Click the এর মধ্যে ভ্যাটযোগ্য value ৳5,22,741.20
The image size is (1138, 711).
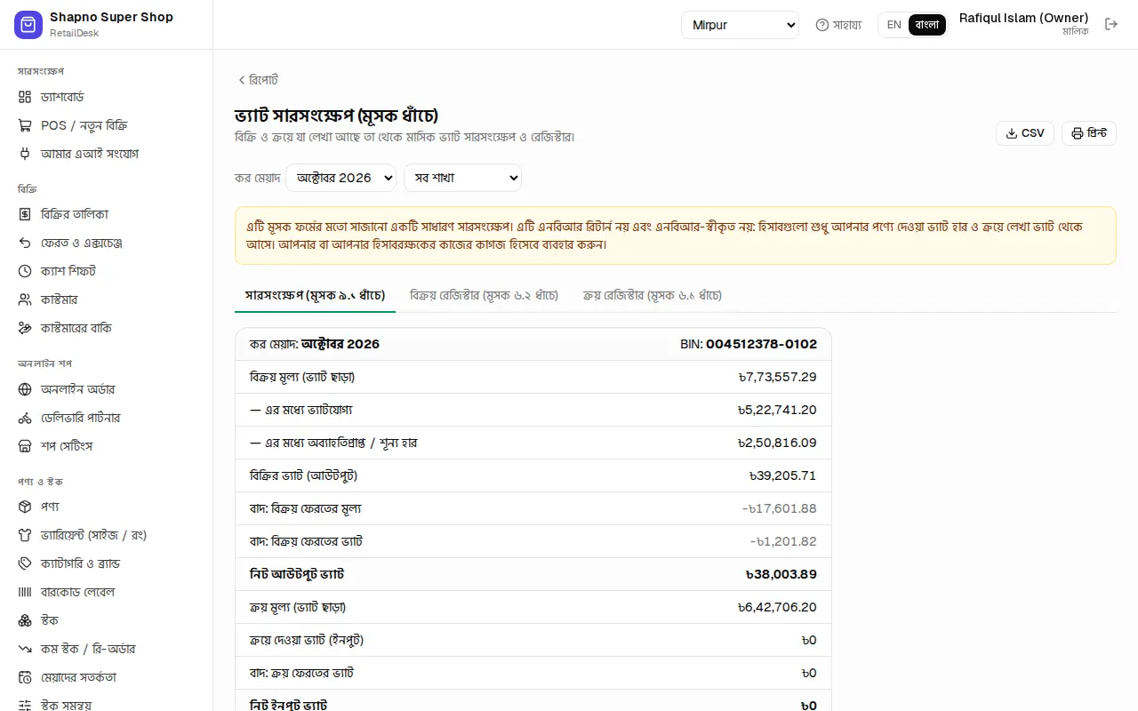coord(777,410)
